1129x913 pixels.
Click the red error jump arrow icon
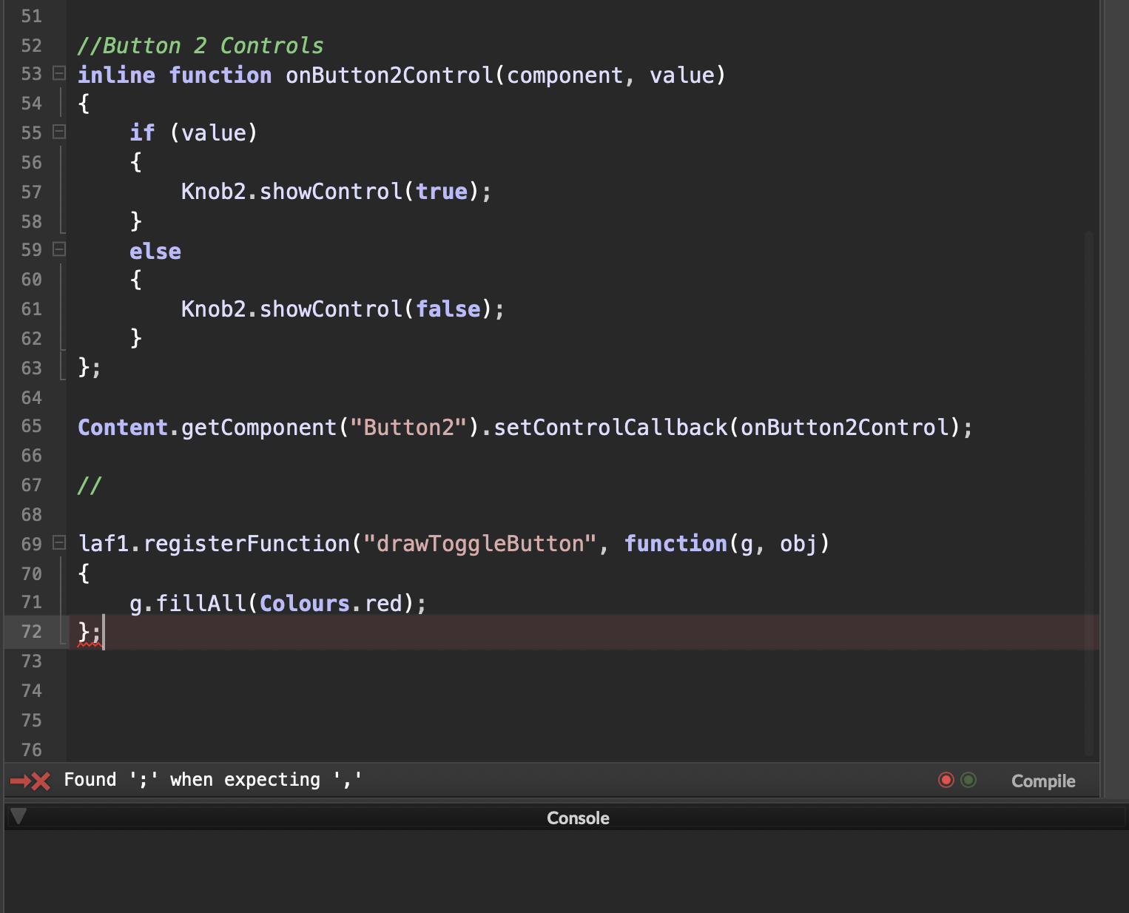point(30,781)
